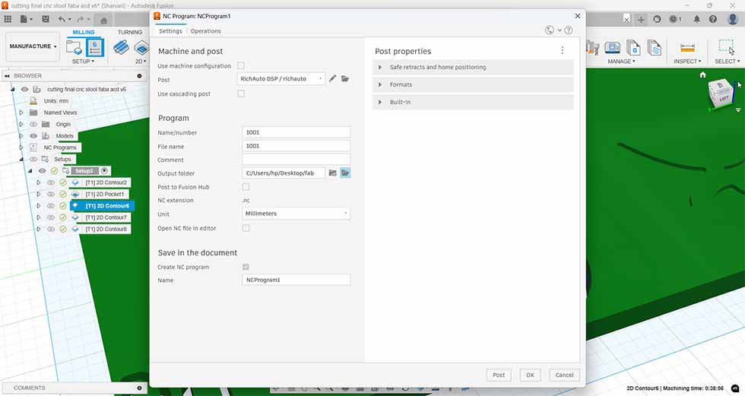
Task: Browse for an output folder
Action: click(333, 173)
